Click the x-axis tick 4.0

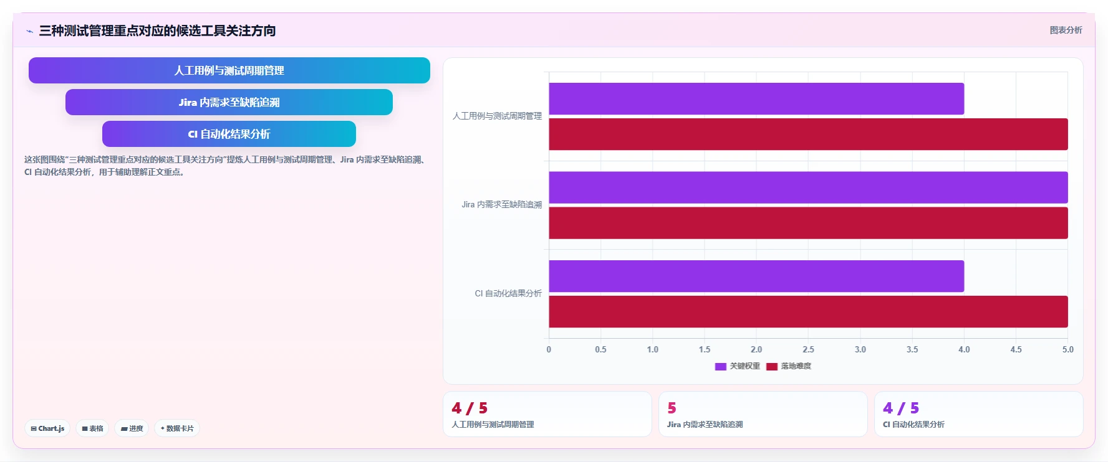coord(964,349)
